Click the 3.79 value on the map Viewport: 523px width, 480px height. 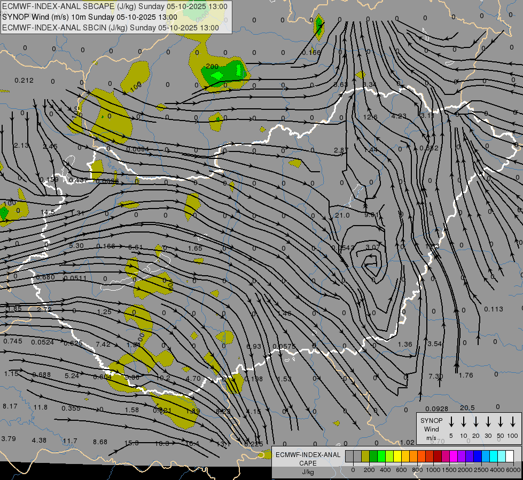(9, 439)
